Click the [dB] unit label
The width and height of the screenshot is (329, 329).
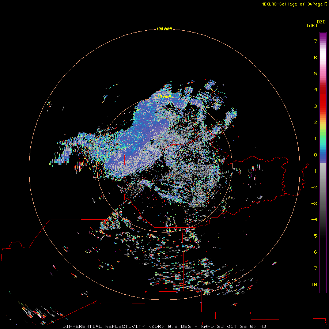coord(312,26)
